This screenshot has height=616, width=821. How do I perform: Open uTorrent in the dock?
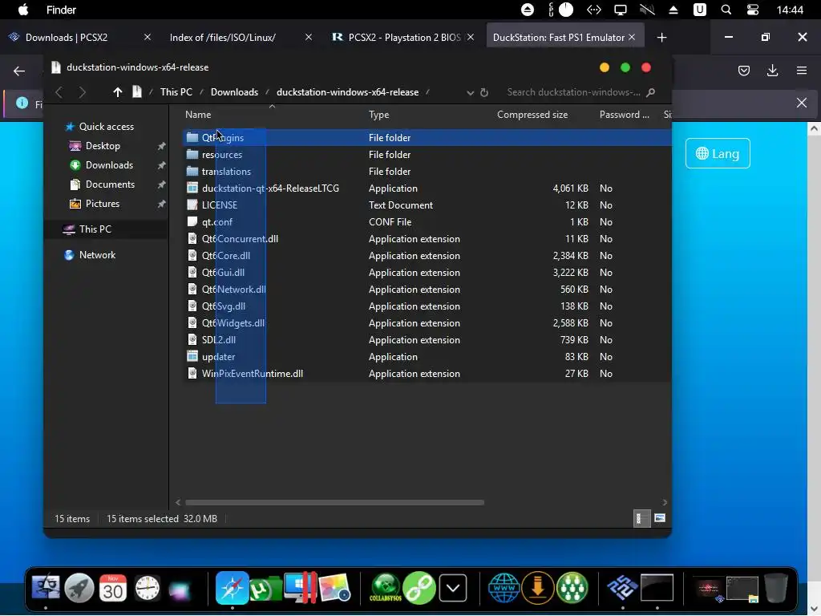point(265,588)
